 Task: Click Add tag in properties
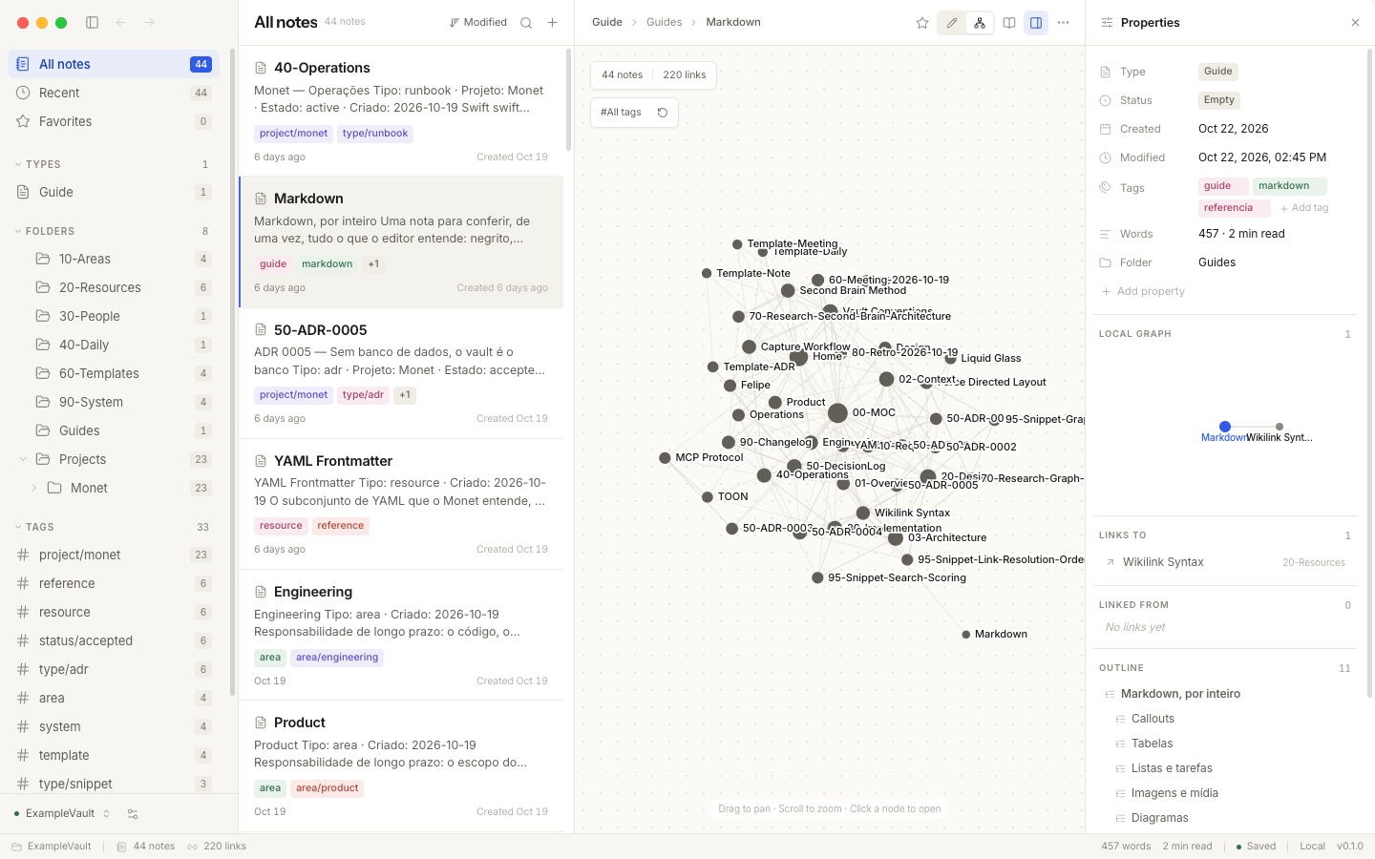(x=1304, y=208)
